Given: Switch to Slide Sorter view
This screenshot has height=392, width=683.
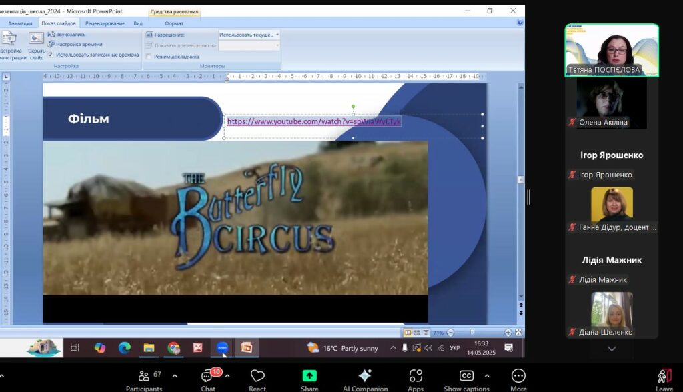Looking at the screenshot, I should tap(417, 333).
